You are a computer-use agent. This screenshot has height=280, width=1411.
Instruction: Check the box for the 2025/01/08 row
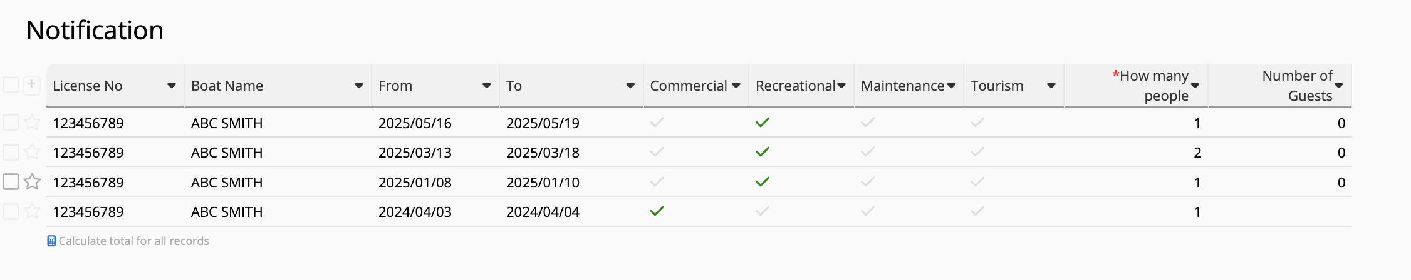click(x=11, y=181)
